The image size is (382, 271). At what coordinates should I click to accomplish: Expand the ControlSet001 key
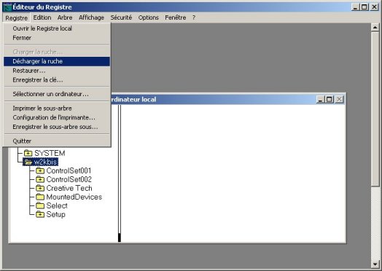[x=40, y=170]
